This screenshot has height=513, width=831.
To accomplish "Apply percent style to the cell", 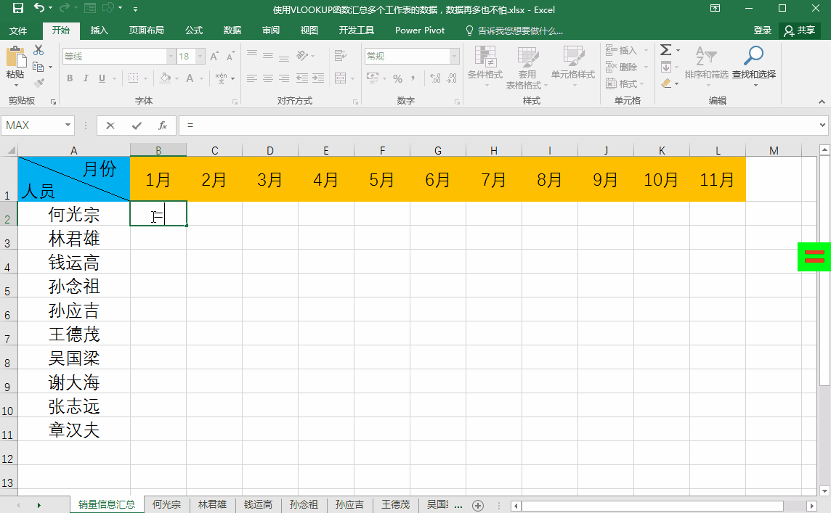I will [x=397, y=78].
